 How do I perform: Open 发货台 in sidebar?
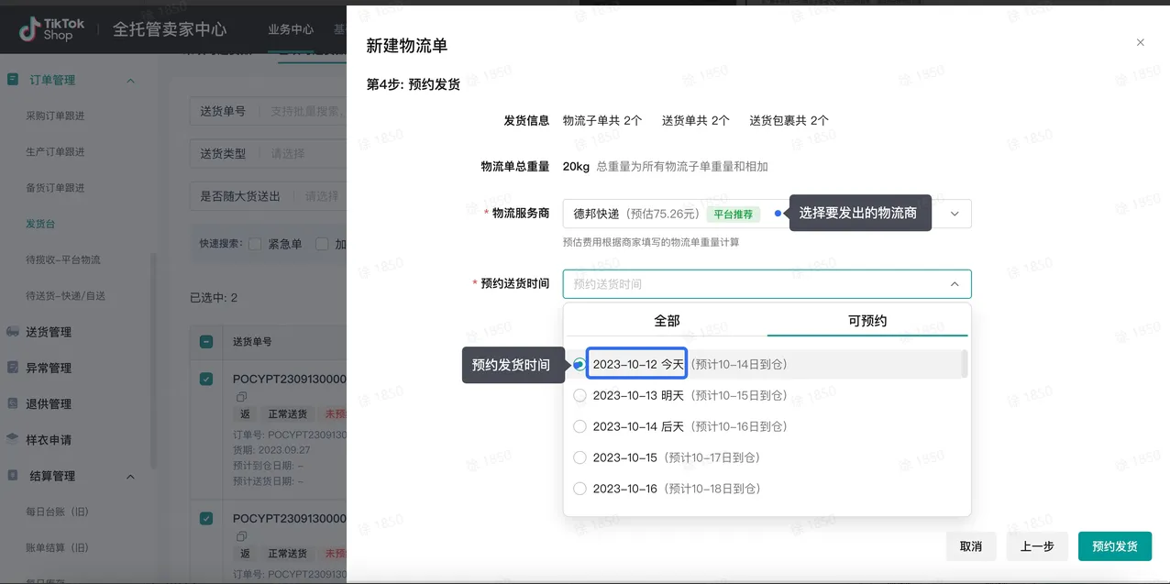click(40, 224)
